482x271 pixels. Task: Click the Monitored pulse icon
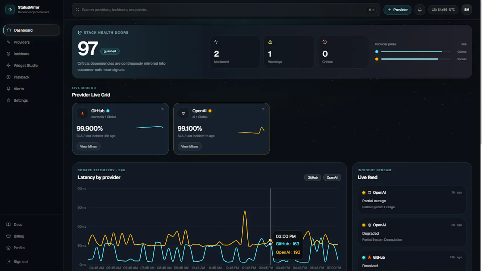(216, 42)
